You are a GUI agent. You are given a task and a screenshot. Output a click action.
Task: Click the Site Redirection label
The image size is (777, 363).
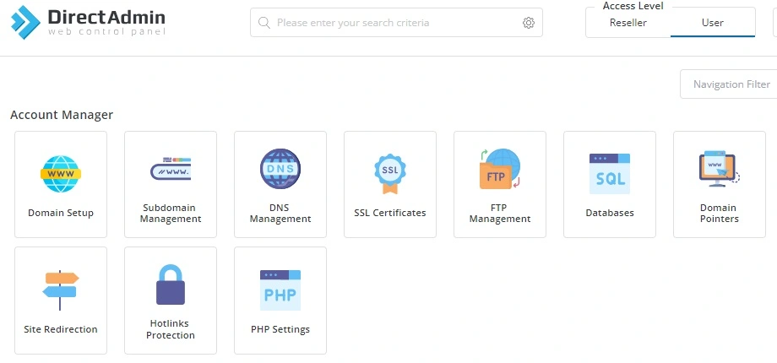point(61,329)
